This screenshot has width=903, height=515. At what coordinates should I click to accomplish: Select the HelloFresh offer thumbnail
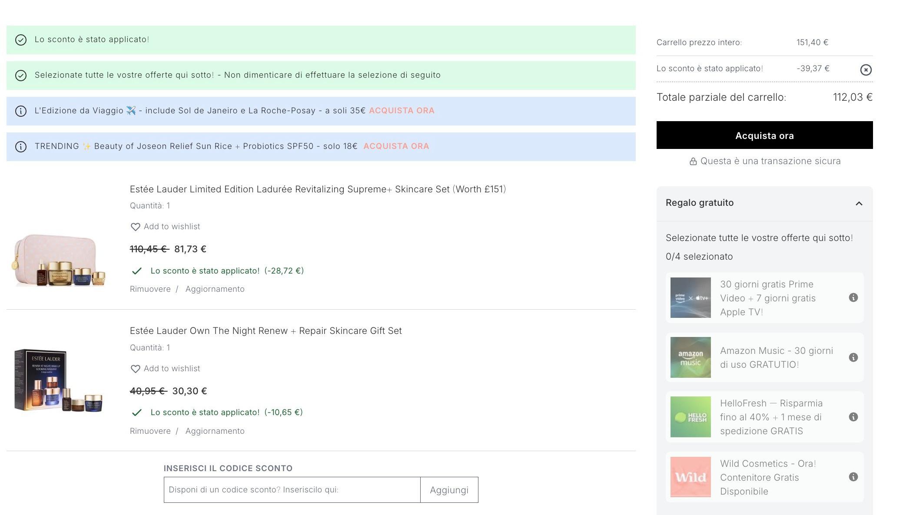click(691, 417)
